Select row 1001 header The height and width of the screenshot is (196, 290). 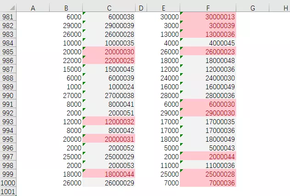8,191
